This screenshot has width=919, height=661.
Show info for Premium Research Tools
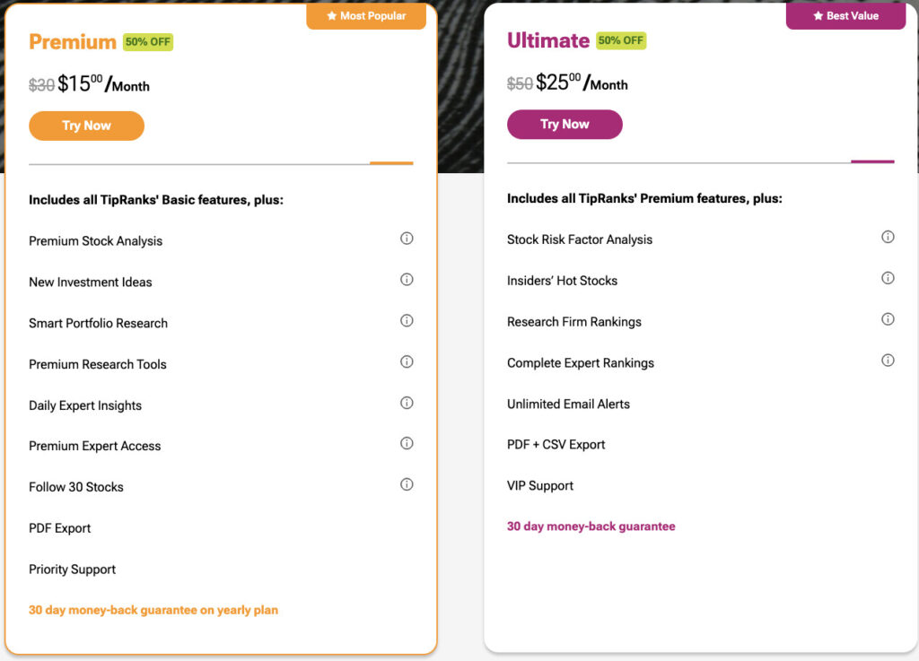(407, 362)
